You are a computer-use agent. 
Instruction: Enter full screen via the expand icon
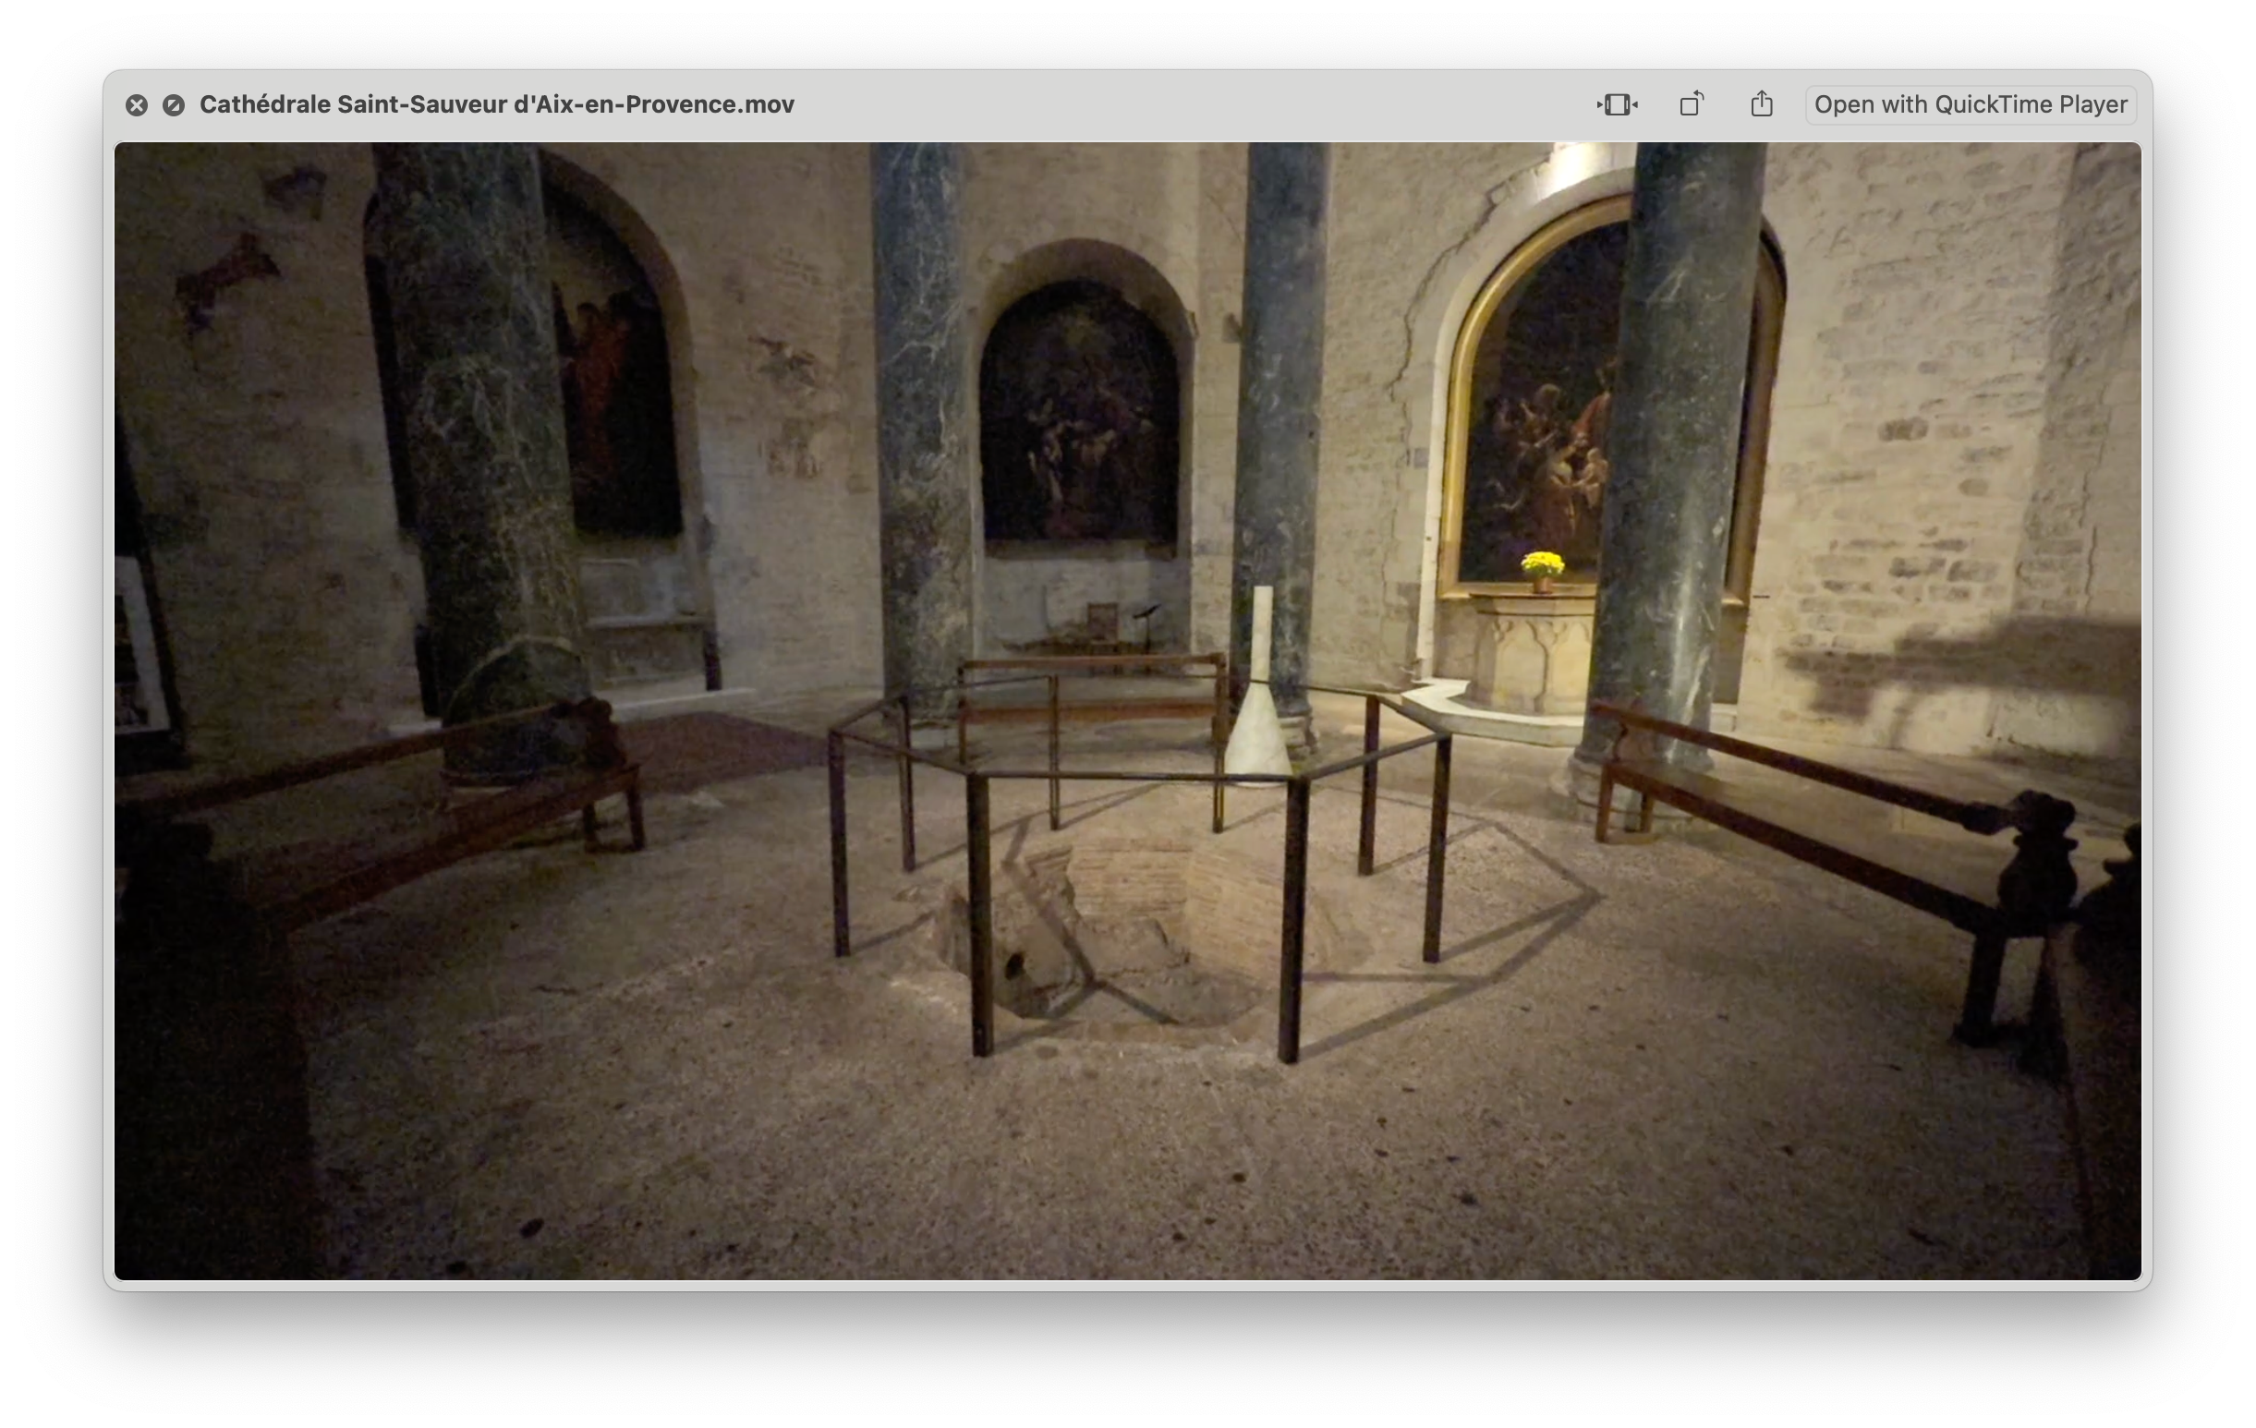click(x=174, y=105)
